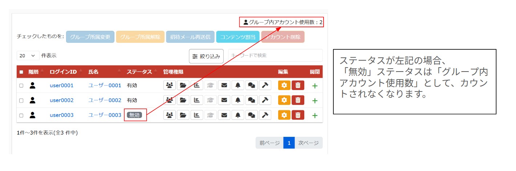Click the bell notification icon for user0003
The height and width of the screenshot is (171, 516).
click(238, 115)
